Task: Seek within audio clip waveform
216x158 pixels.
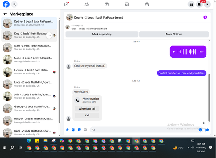Action: point(187,52)
